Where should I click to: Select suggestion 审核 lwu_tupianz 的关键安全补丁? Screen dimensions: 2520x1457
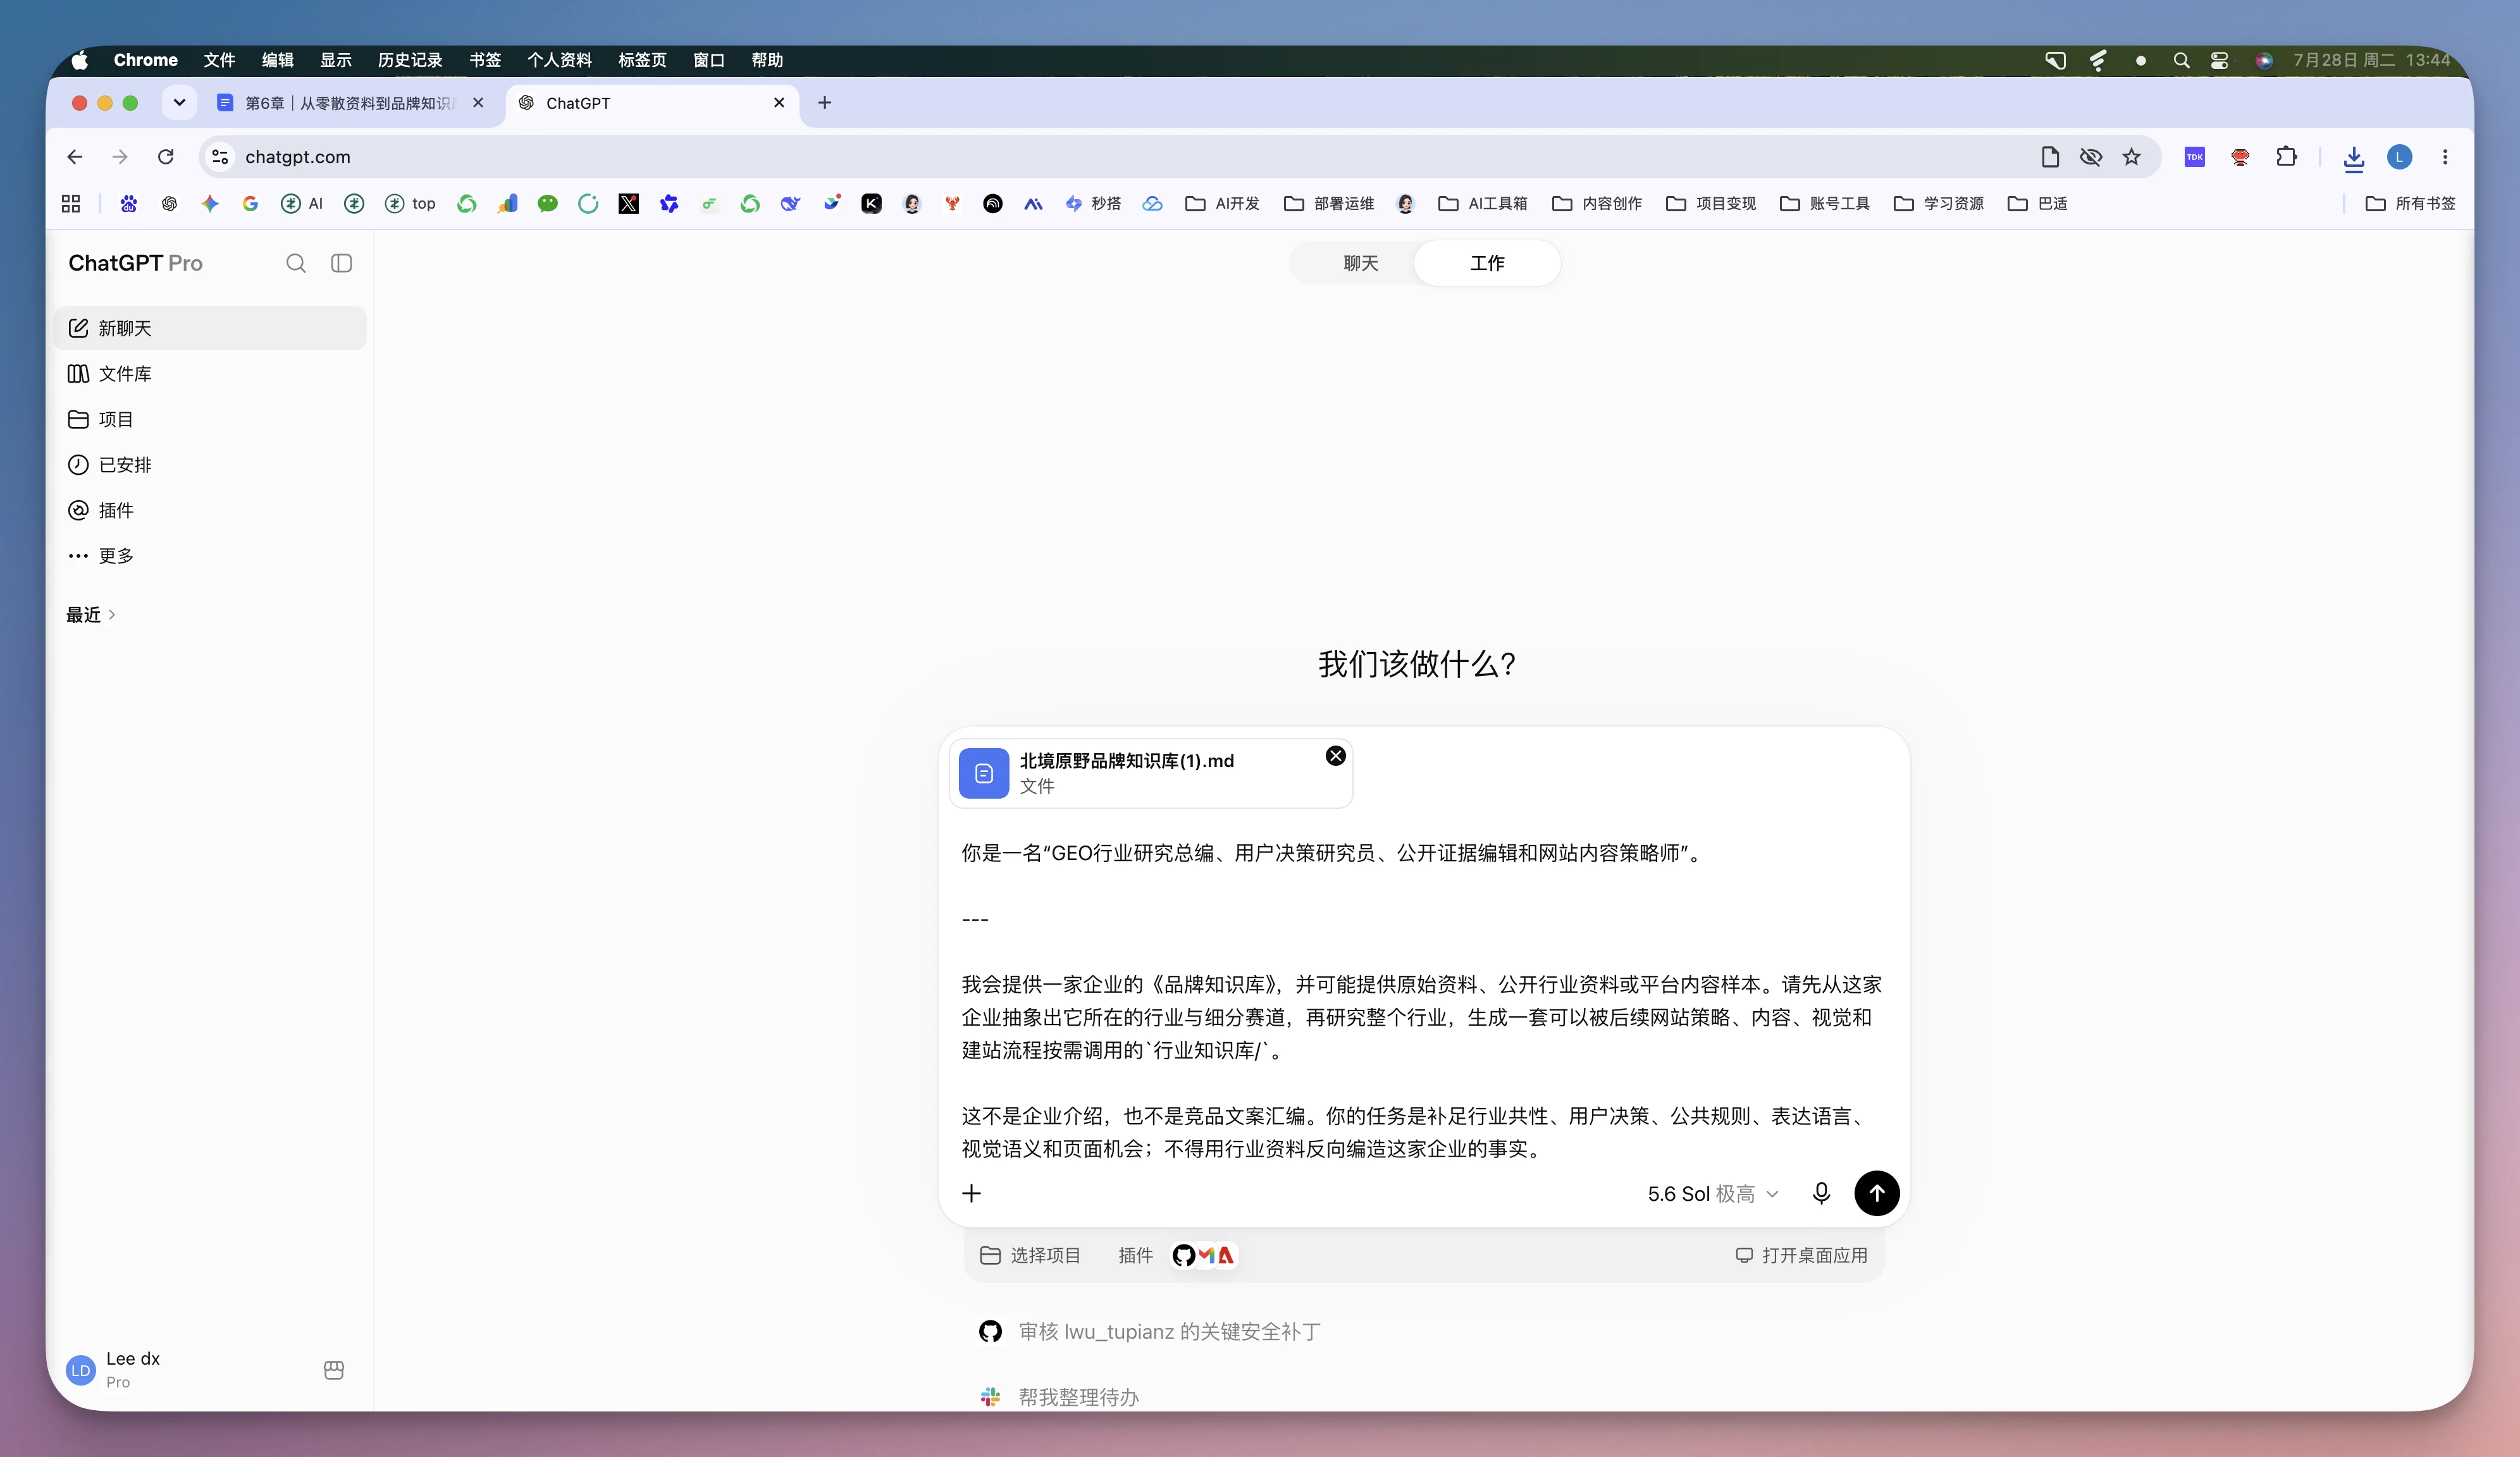[x=1150, y=1332]
